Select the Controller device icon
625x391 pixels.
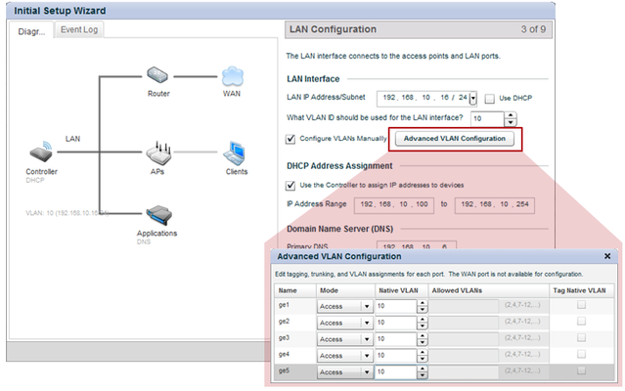[41, 152]
